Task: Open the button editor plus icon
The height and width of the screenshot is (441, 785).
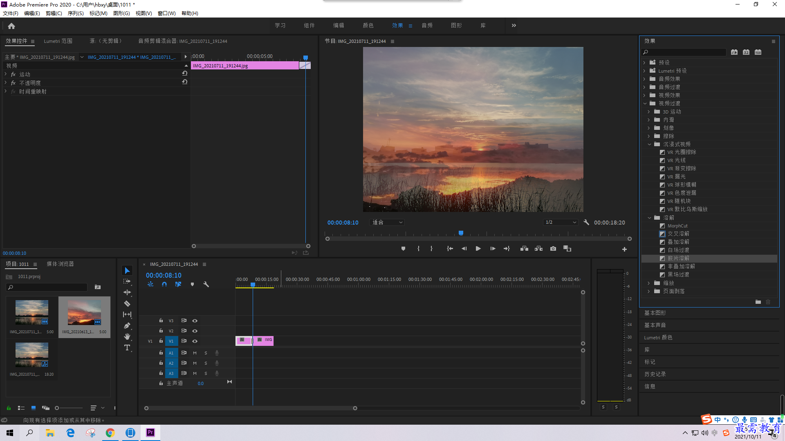Action: 624,249
